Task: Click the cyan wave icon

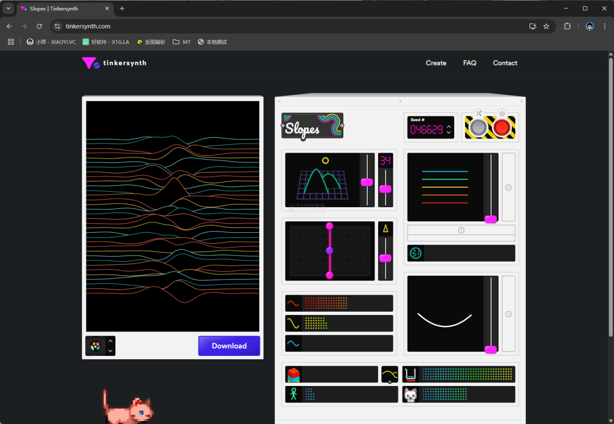Action: coord(293,343)
